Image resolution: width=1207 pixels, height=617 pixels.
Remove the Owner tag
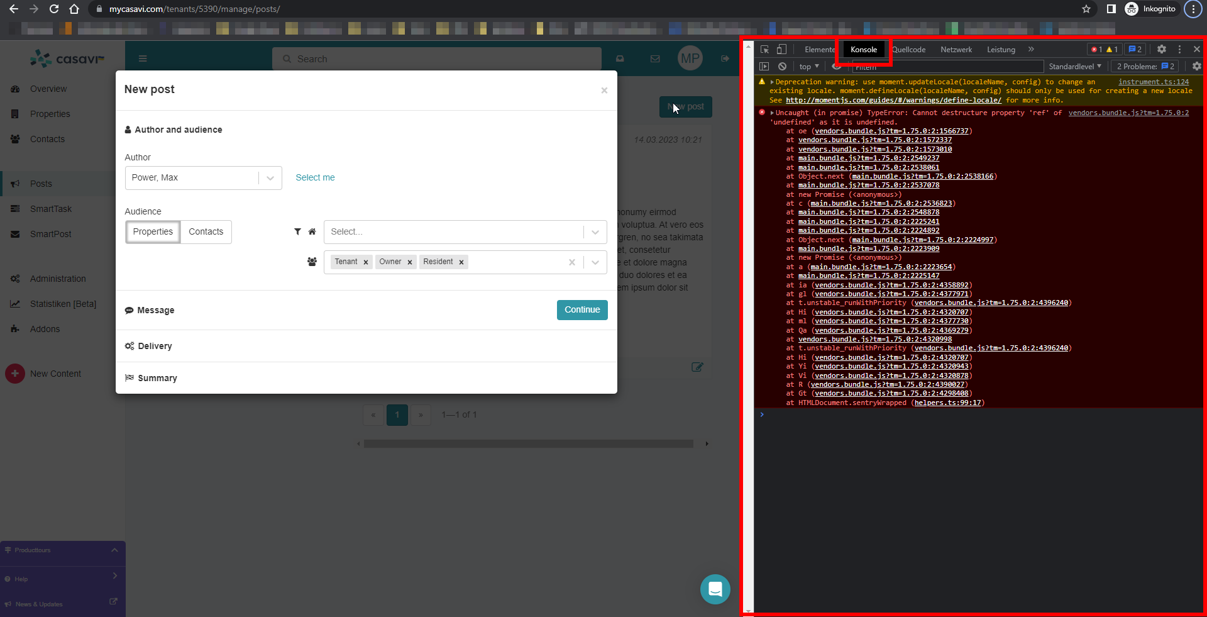[x=410, y=262]
